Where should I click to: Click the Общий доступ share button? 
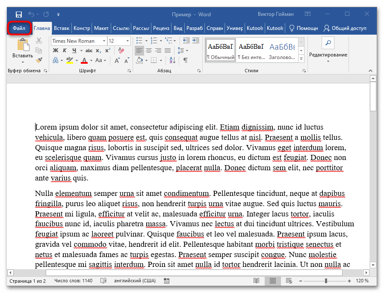(345, 28)
